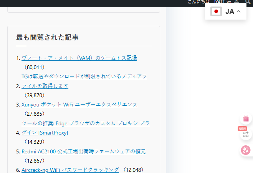253x173 pixels.
Task: Click the search magnifier icon in top bar
Action: (248, 2)
